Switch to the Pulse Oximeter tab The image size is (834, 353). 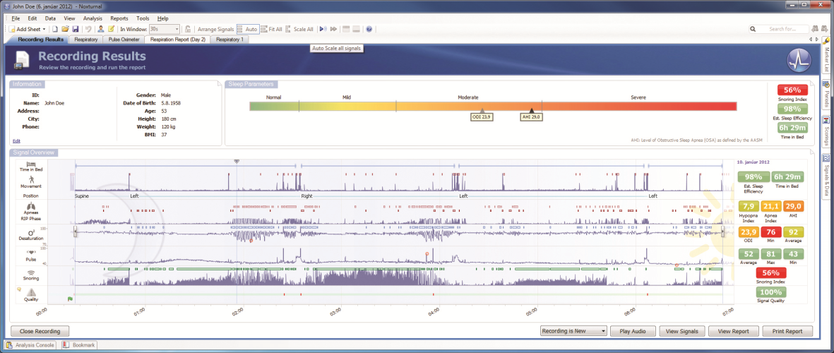point(124,40)
